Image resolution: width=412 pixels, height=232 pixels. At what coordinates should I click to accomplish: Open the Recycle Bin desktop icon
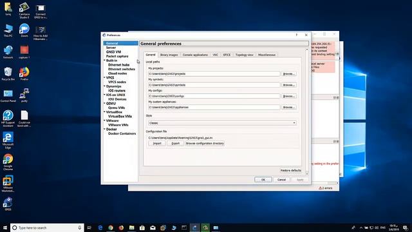coord(8,73)
